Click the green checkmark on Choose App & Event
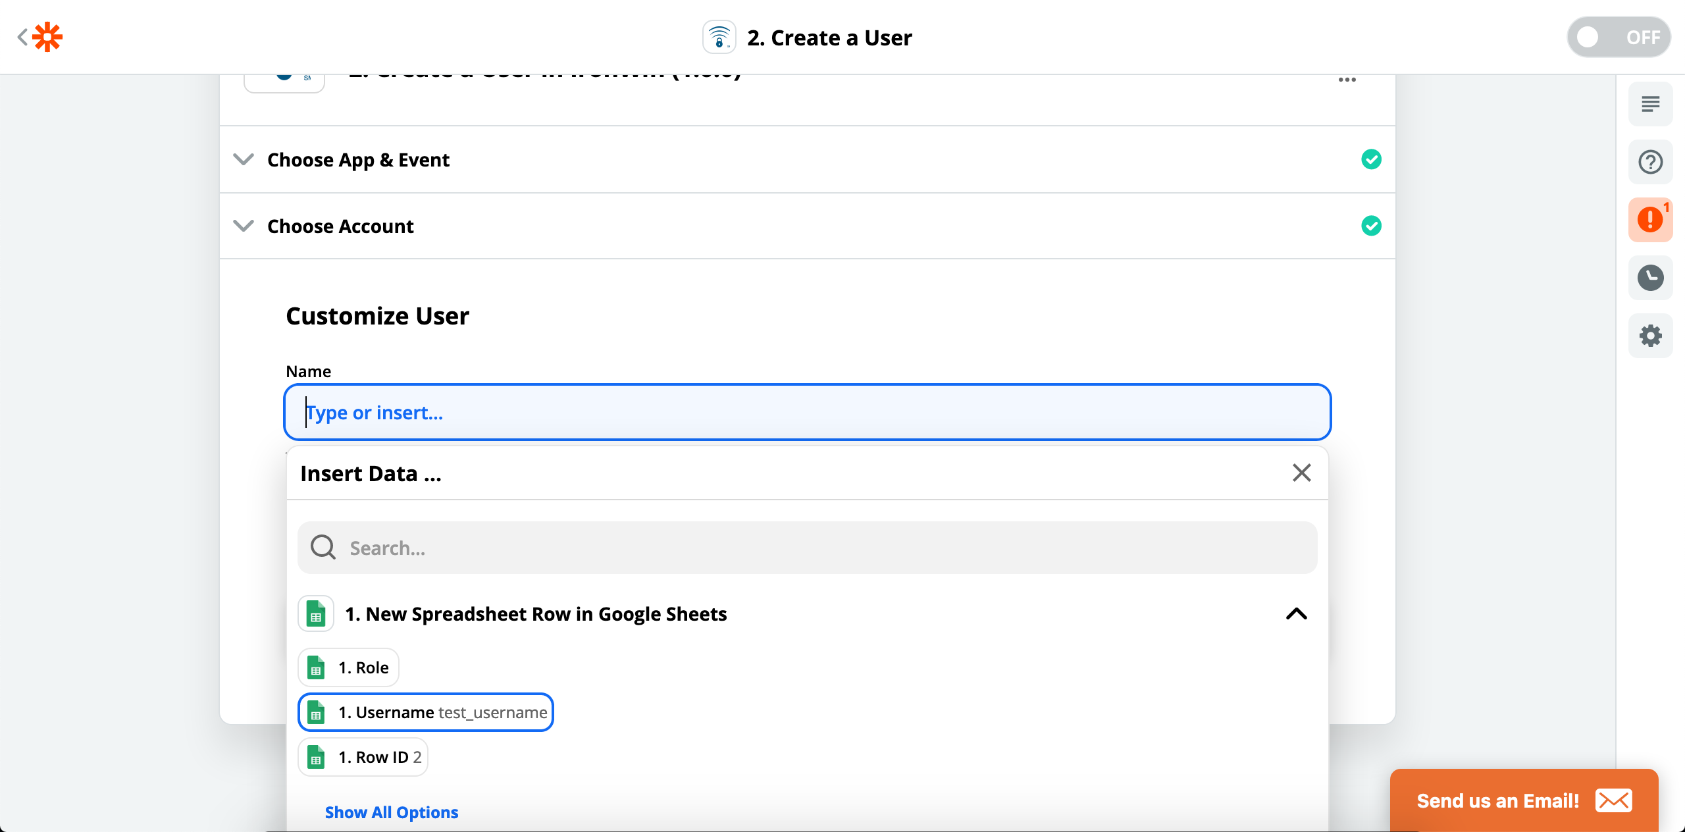 tap(1371, 159)
